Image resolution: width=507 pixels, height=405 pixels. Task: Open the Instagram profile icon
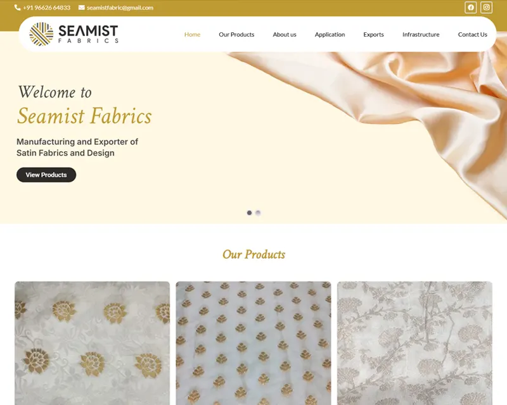(x=486, y=8)
